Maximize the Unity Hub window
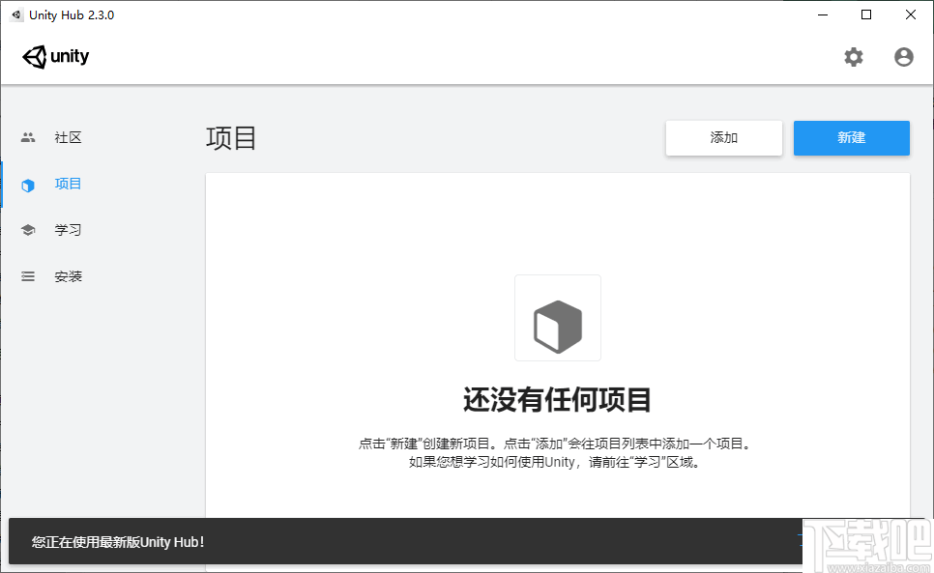 866,14
